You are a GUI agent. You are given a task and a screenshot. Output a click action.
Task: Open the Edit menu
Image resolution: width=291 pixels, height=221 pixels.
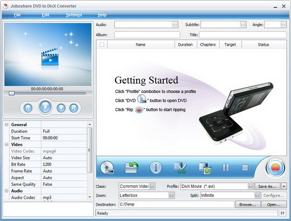[46, 15]
